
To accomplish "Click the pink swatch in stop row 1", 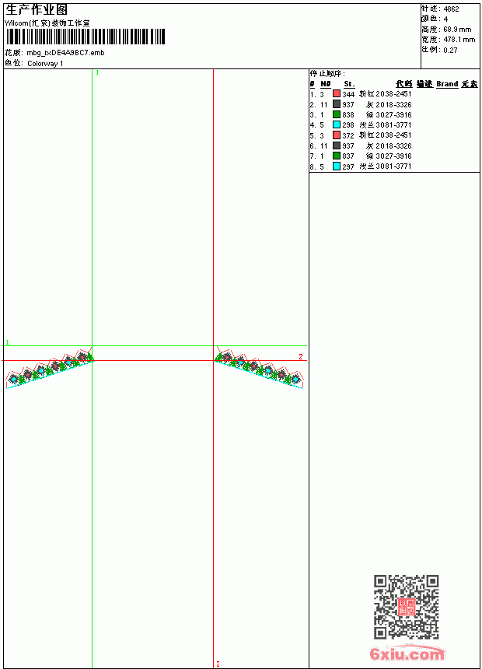I will (337, 93).
